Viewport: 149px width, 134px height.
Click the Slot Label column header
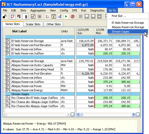coord(36,31)
